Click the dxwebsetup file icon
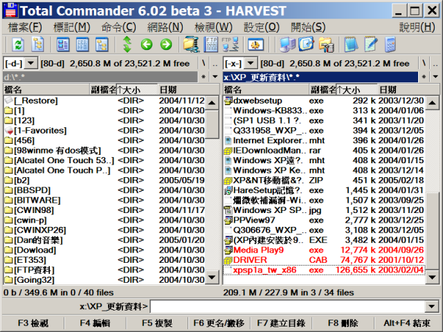 [x=228, y=101]
